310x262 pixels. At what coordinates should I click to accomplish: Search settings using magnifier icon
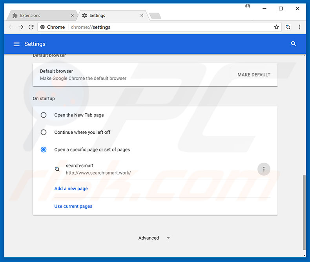point(294,44)
